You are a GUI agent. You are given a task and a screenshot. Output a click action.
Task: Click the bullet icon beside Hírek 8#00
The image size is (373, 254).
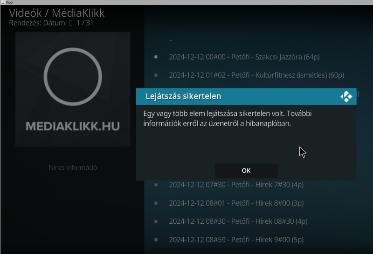(x=156, y=203)
